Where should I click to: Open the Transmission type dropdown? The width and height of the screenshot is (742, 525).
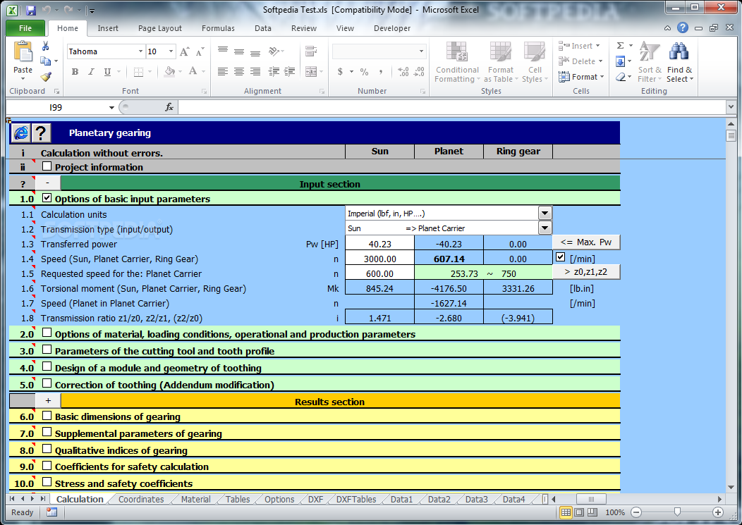(545, 228)
